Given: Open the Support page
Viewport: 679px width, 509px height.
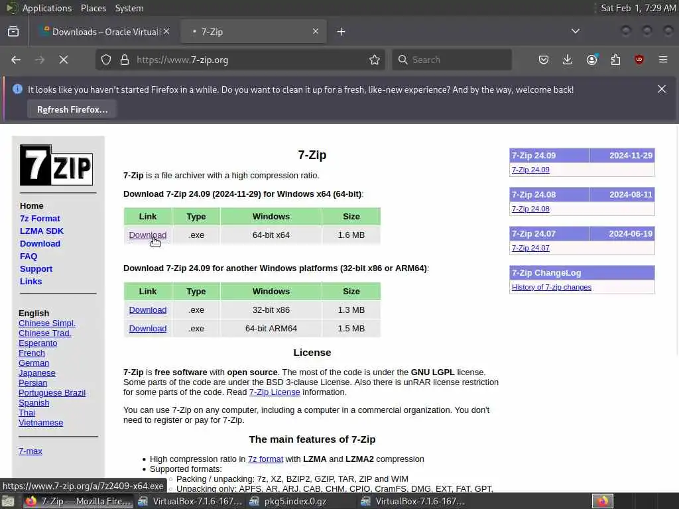Looking at the screenshot, I should 36,269.
